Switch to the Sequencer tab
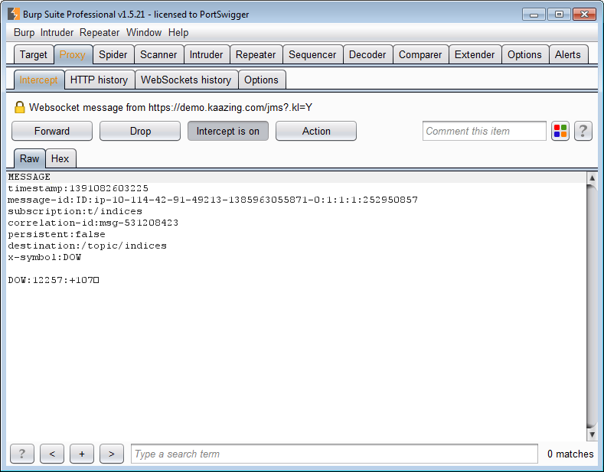This screenshot has height=472, width=604. click(x=312, y=54)
